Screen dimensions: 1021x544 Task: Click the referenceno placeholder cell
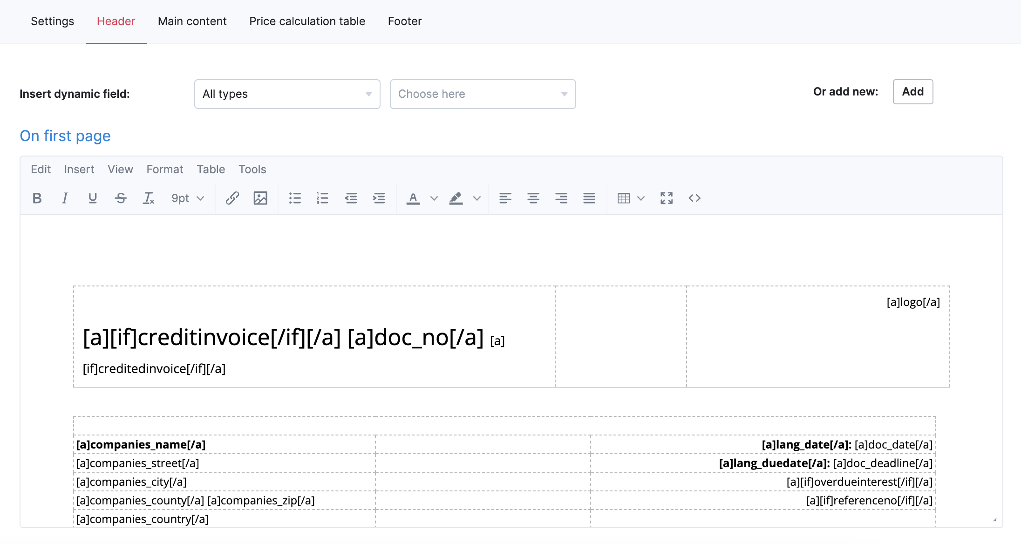[762, 501]
